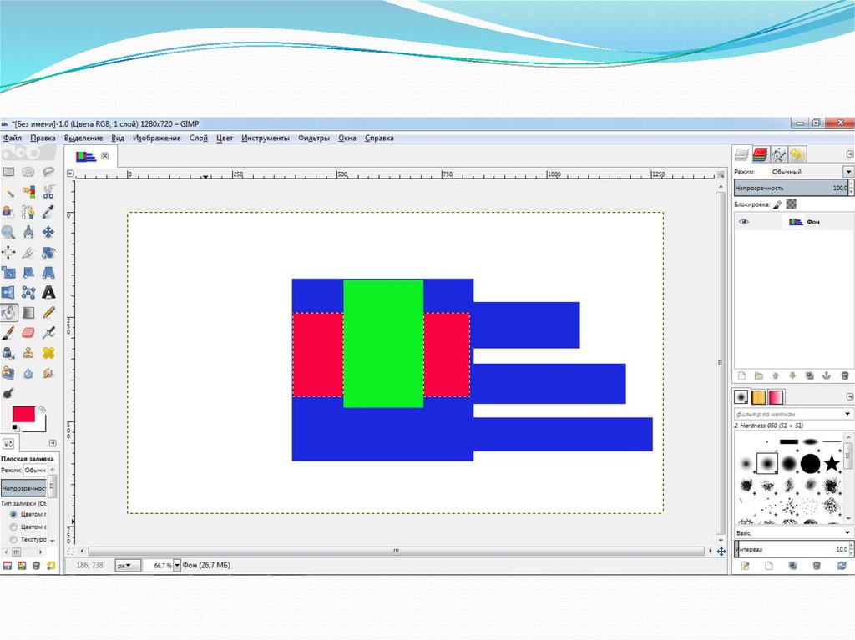Select the Pencil tool
This screenshot has height=640, width=855.
click(48, 312)
